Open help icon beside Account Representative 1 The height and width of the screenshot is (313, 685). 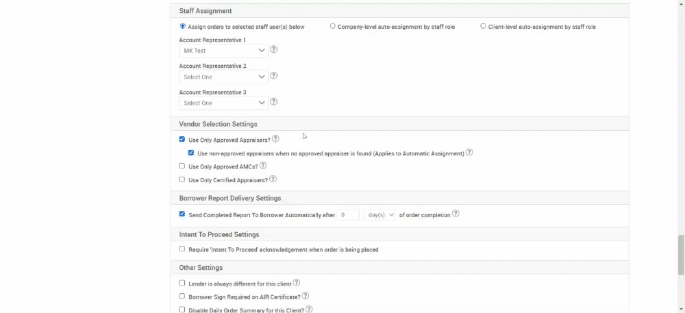(273, 49)
